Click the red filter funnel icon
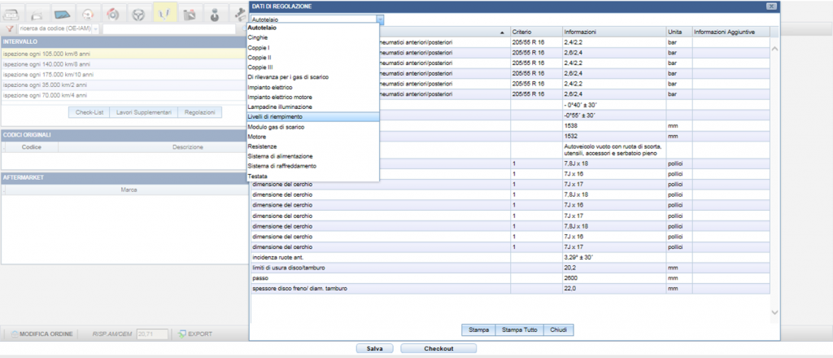This screenshot has width=833, height=358. pos(9,28)
